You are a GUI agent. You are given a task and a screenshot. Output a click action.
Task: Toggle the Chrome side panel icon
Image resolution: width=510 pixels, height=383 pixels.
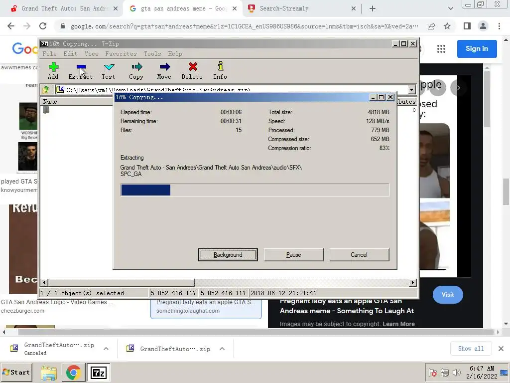click(x=467, y=26)
